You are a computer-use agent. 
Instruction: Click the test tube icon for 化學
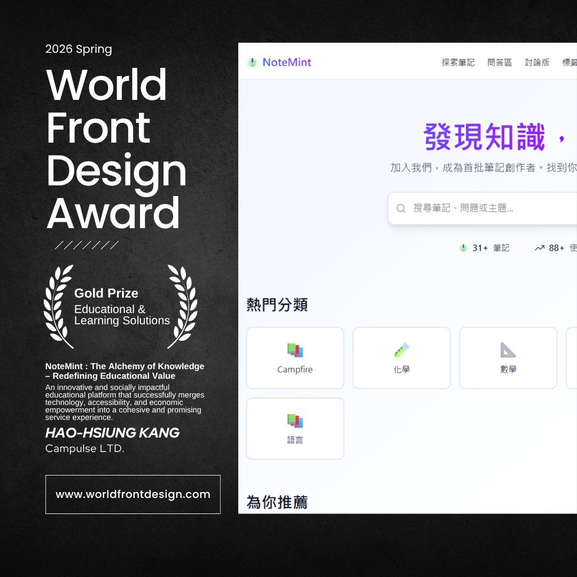[x=401, y=350]
